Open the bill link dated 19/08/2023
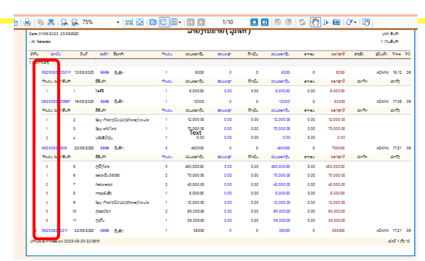 (x=56, y=101)
